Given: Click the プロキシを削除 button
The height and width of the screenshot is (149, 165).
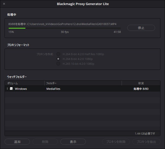Looking at the screenshot, I should pyautogui.click(x=116, y=142).
